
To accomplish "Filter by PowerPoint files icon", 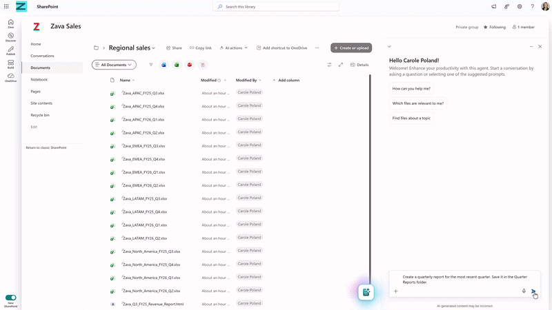I will [x=190, y=65].
